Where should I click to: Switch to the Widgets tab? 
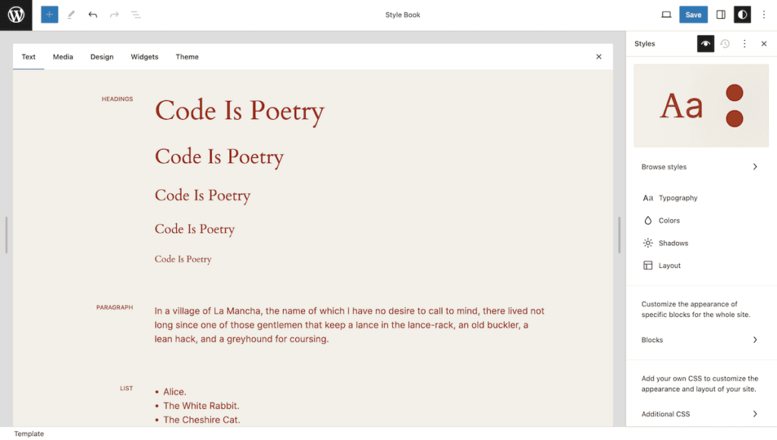click(144, 57)
